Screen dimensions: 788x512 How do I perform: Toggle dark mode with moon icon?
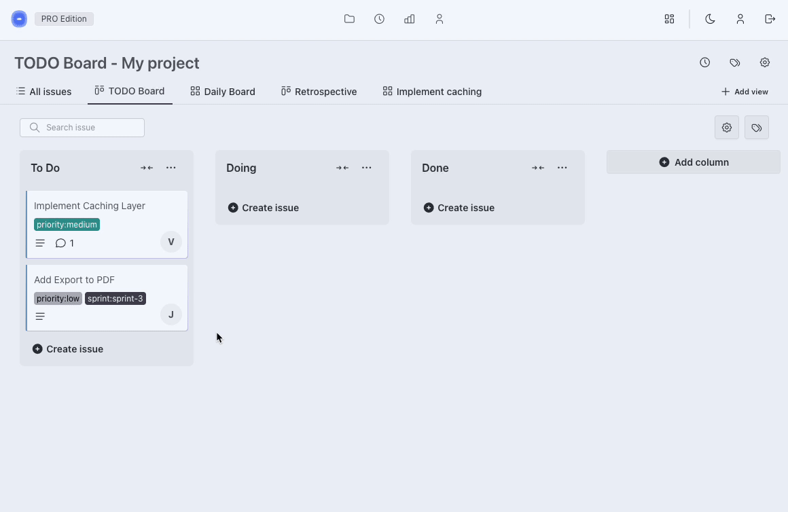tap(710, 19)
